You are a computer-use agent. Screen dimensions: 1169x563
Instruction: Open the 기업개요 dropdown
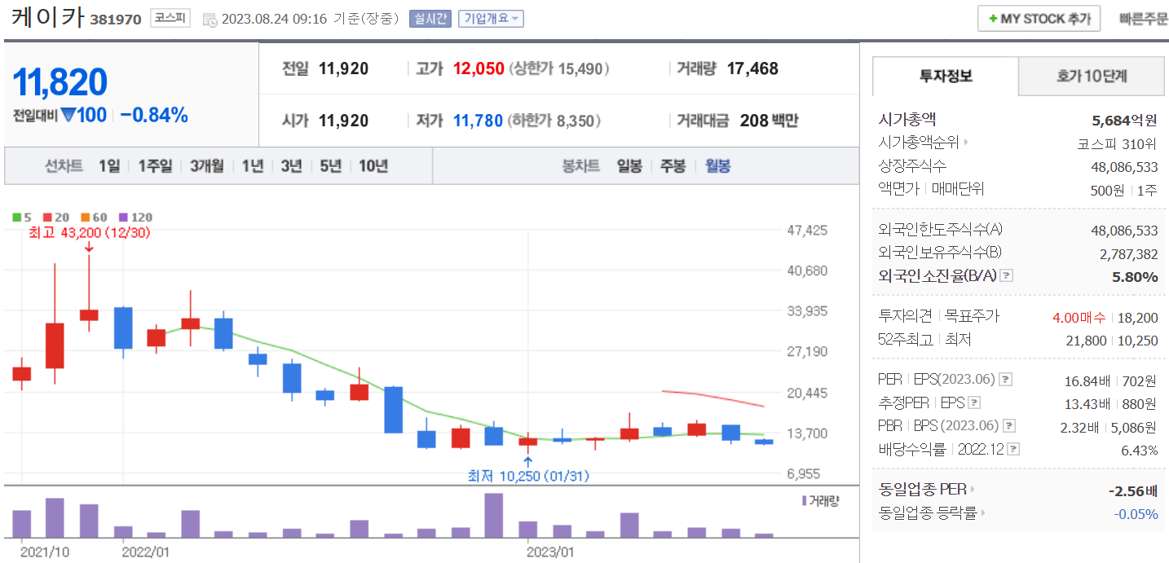click(491, 19)
